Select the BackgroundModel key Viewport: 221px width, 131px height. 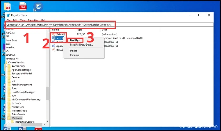[x=22, y=74]
